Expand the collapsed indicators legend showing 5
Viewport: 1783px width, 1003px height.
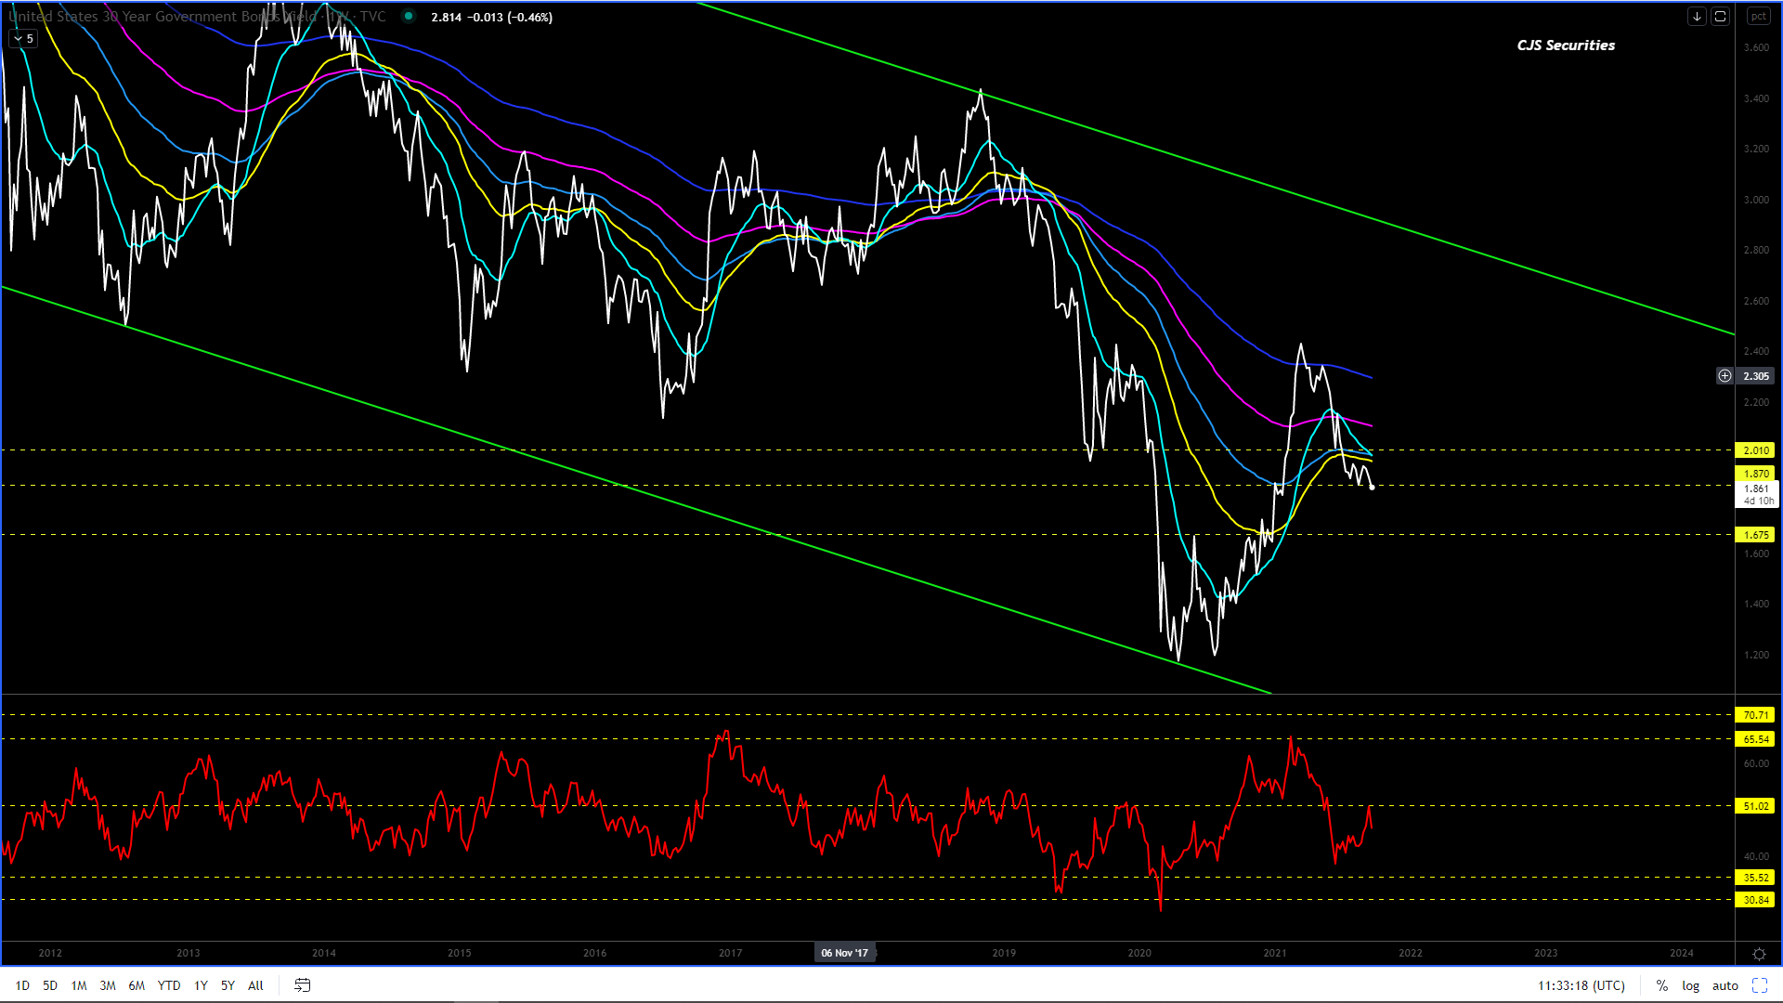[23, 38]
